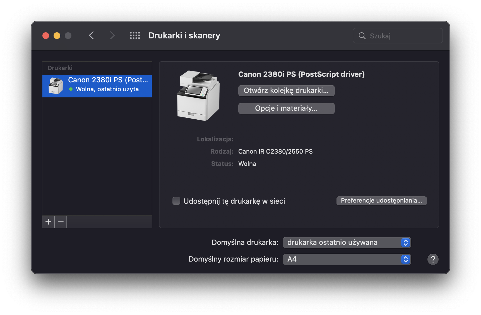Viewport: 481px width, 315px height.
Task: Click the add printer plus button
Action: [48, 222]
